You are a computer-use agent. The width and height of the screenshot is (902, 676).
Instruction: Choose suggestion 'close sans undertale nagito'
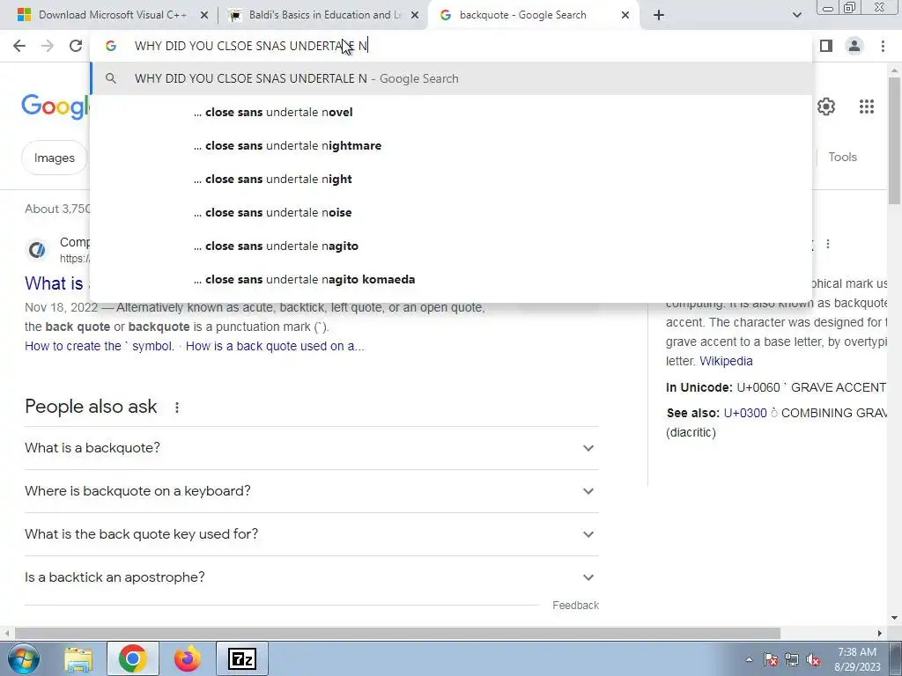coord(451,246)
